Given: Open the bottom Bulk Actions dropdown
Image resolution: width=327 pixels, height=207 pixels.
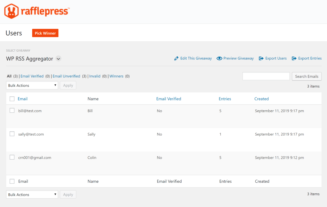Looking at the screenshot, I should (32, 194).
